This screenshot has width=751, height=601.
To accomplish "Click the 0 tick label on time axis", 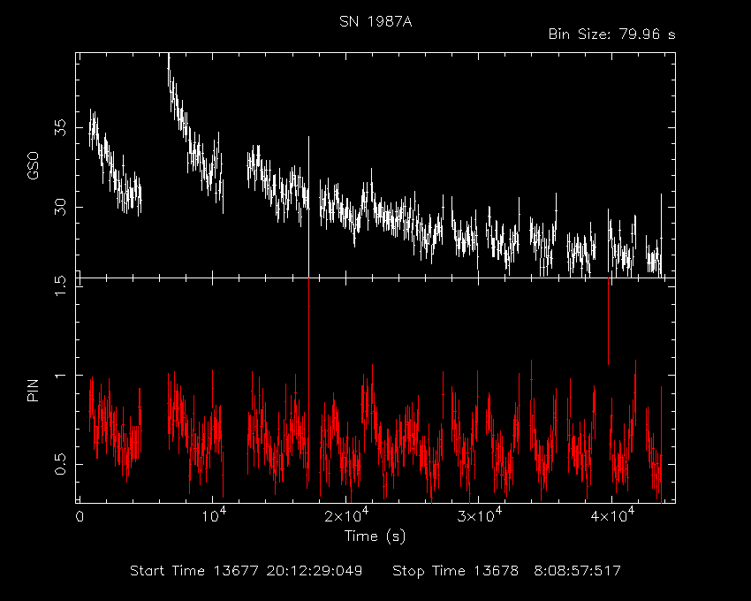I will [80, 517].
